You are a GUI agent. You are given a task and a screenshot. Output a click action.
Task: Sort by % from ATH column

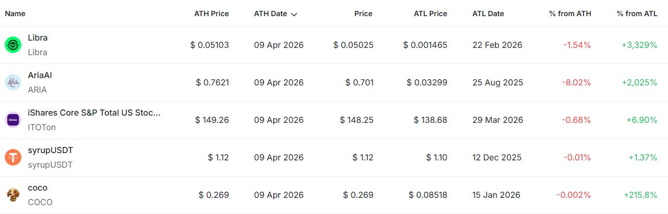tap(570, 14)
